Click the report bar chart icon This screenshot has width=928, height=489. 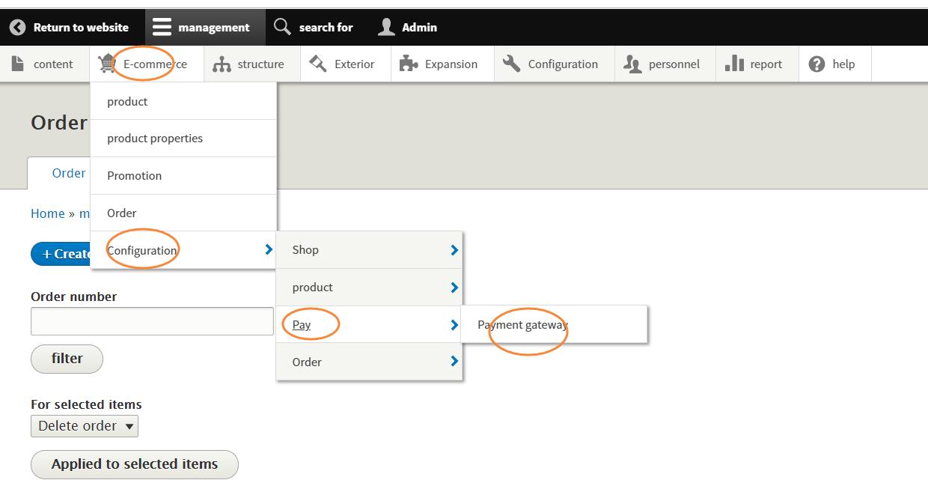tap(734, 64)
